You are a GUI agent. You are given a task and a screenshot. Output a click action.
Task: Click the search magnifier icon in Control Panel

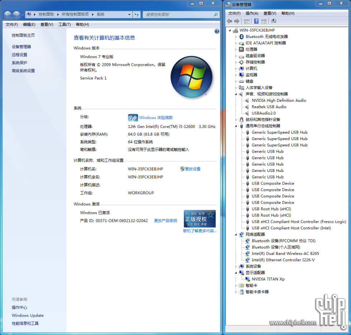click(x=216, y=15)
